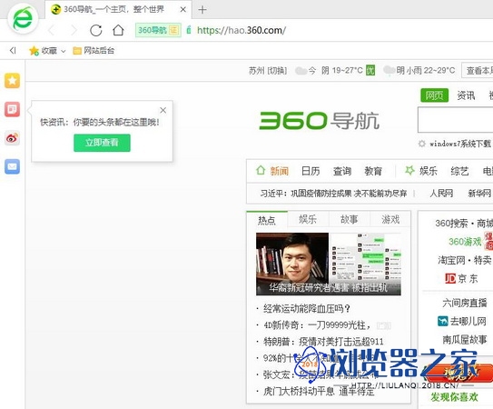Close the 360导航 tab
Image resolution: width=493 pixels, height=409 pixels.
[183, 10]
